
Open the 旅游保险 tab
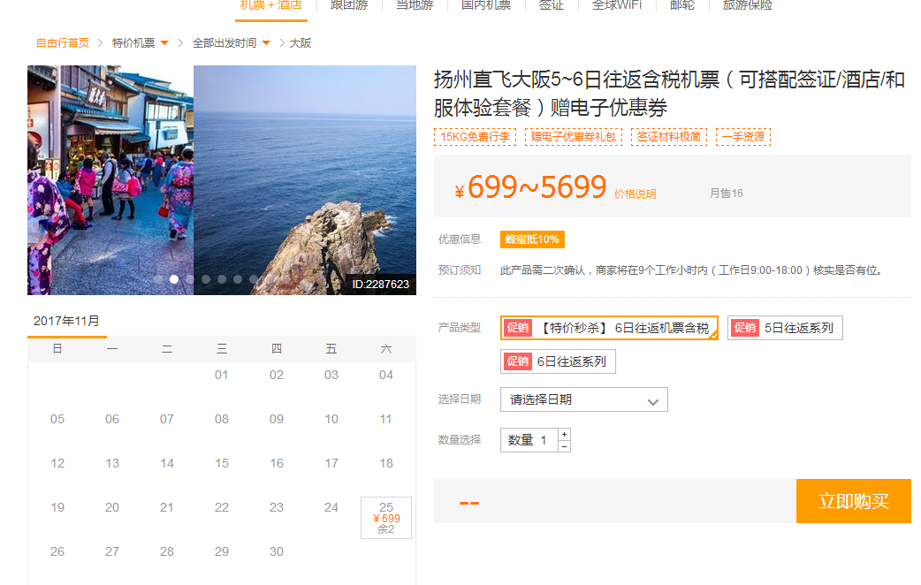pos(747,5)
